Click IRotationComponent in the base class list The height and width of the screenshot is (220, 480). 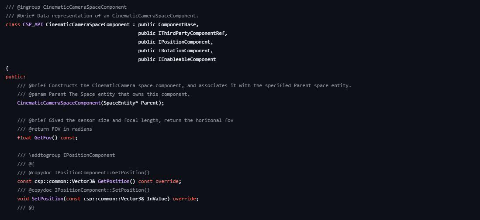(185, 51)
